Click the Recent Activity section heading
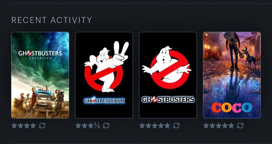 click(x=51, y=20)
